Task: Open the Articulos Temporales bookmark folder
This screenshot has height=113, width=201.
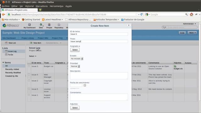Action: 106,19
